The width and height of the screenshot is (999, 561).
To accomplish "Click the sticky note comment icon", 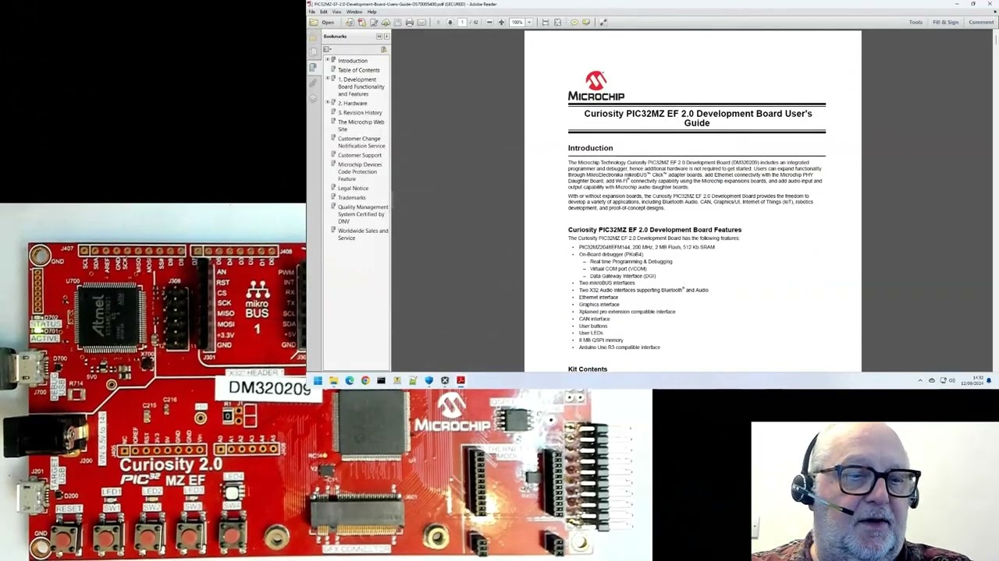I will coord(574,23).
